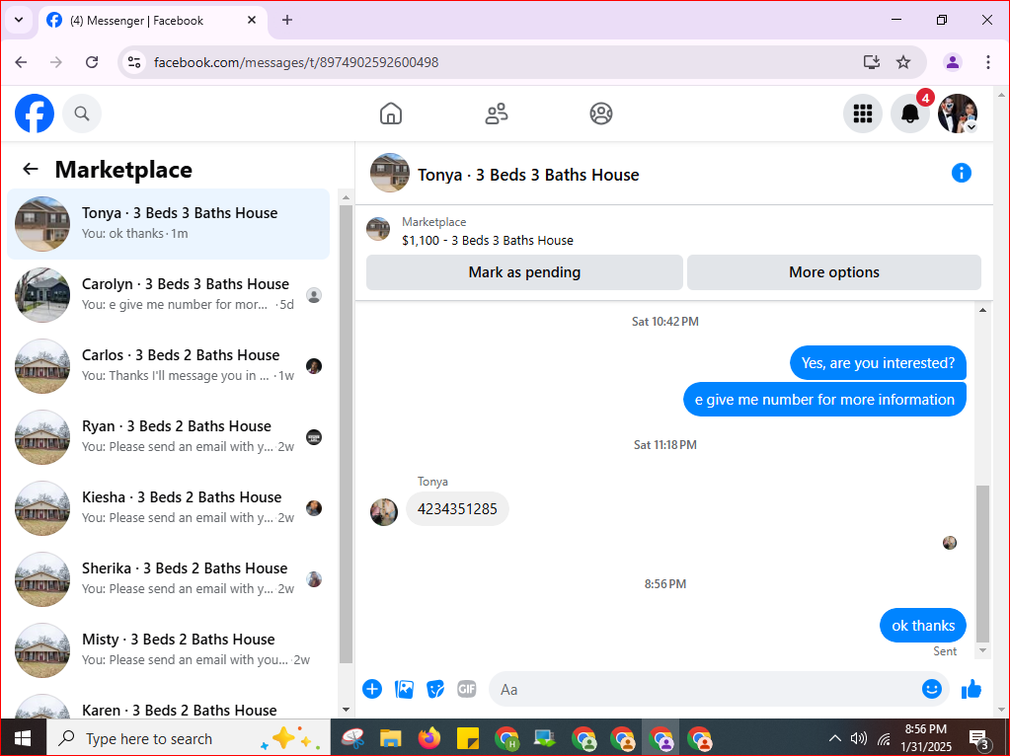The height and width of the screenshot is (756, 1010).
Task: Send a thumbs-up like
Action: [971, 689]
